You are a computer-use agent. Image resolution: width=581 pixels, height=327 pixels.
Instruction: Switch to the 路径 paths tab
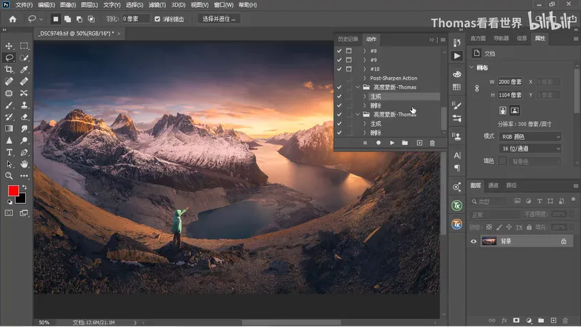pyautogui.click(x=511, y=185)
